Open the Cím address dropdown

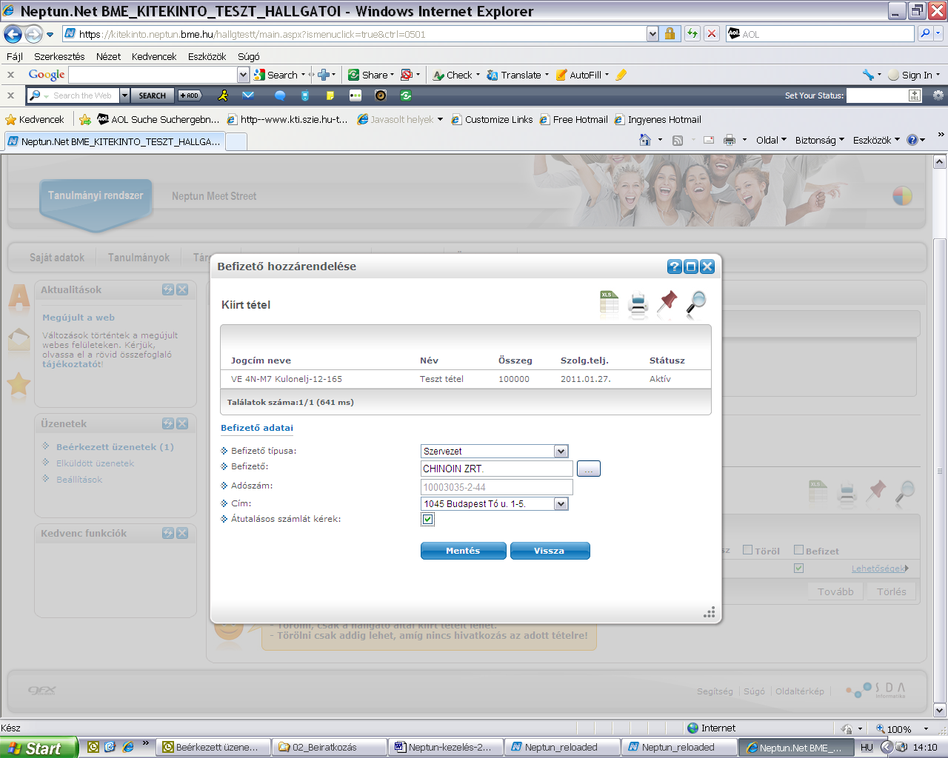(x=561, y=504)
